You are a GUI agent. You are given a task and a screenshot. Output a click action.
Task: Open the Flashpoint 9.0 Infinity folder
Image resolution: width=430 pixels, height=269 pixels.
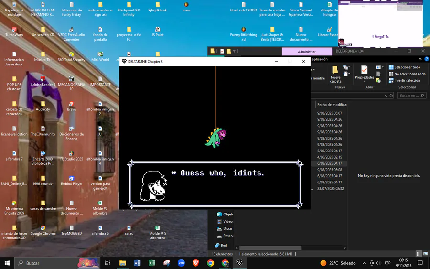pos(129,10)
